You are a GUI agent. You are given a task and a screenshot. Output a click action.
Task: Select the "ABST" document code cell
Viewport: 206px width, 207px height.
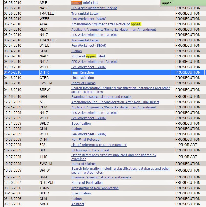[44, 204]
